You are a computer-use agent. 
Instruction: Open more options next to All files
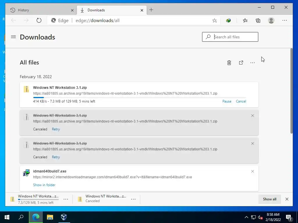253,63
